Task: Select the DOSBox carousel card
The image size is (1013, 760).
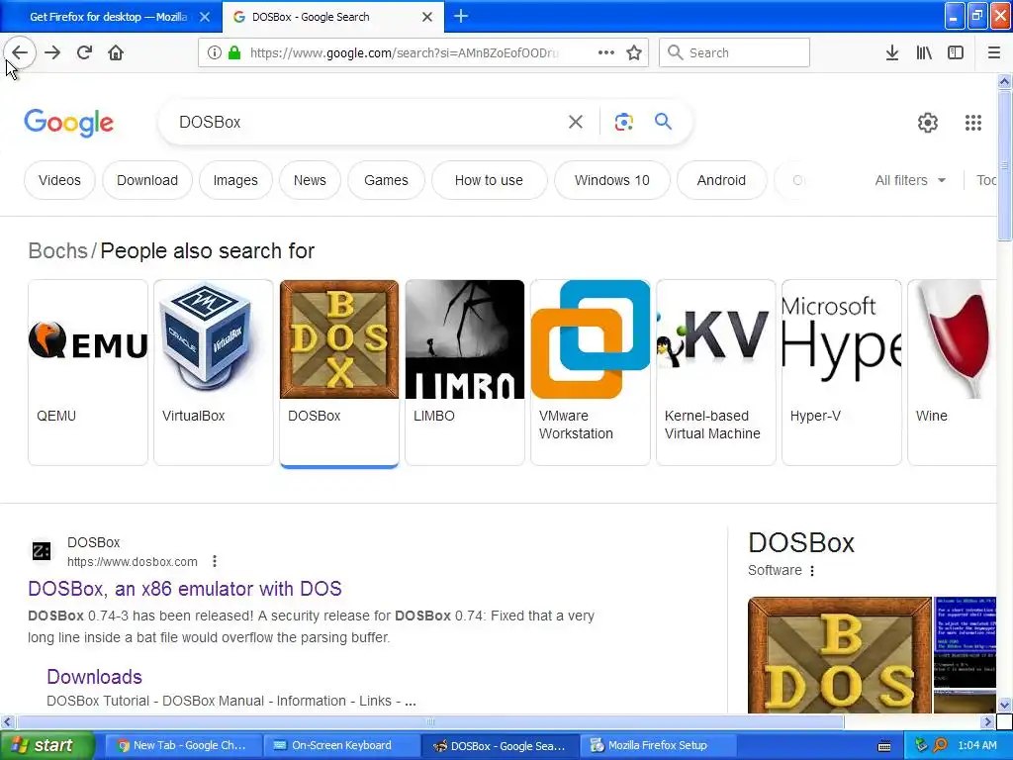Action: coord(339,372)
